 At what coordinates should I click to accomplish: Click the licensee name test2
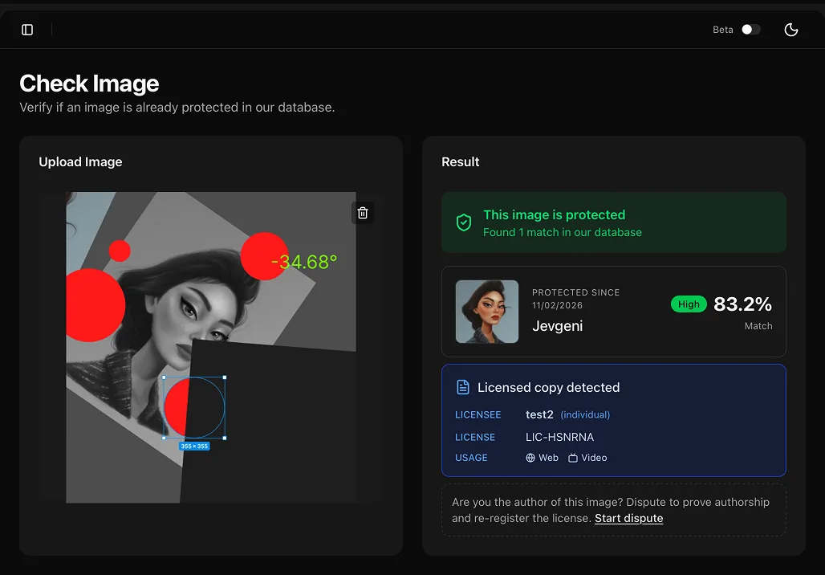(x=539, y=414)
